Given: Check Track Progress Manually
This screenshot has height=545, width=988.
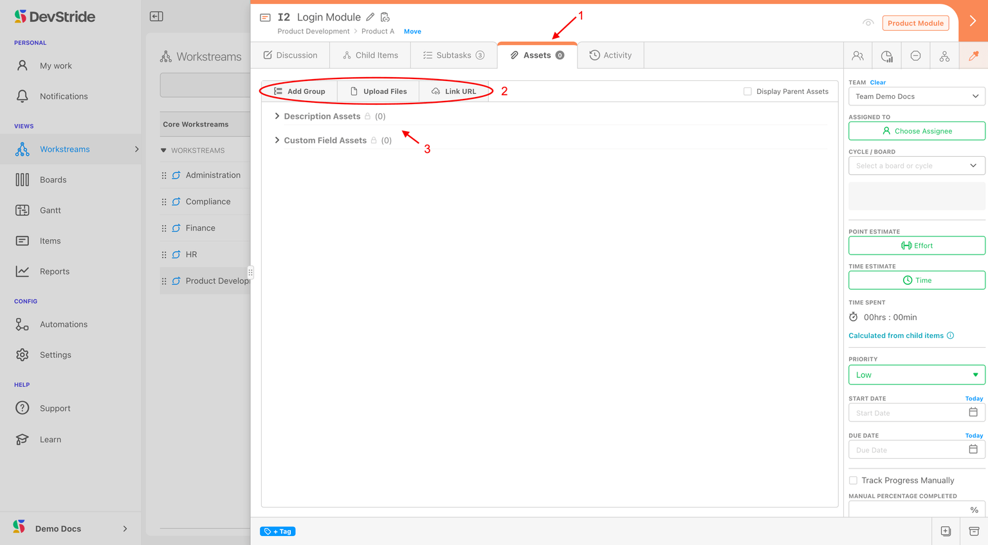Looking at the screenshot, I should [x=853, y=480].
